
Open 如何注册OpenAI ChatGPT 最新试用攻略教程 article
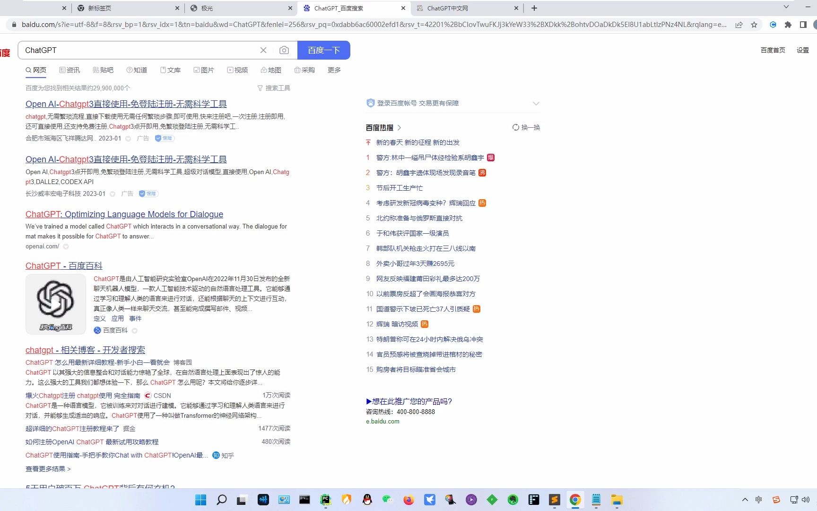click(92, 442)
